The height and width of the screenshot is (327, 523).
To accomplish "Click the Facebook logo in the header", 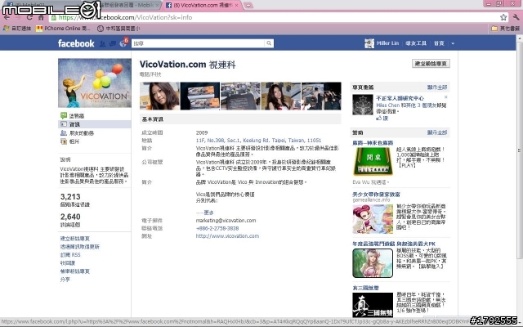I will (x=76, y=43).
